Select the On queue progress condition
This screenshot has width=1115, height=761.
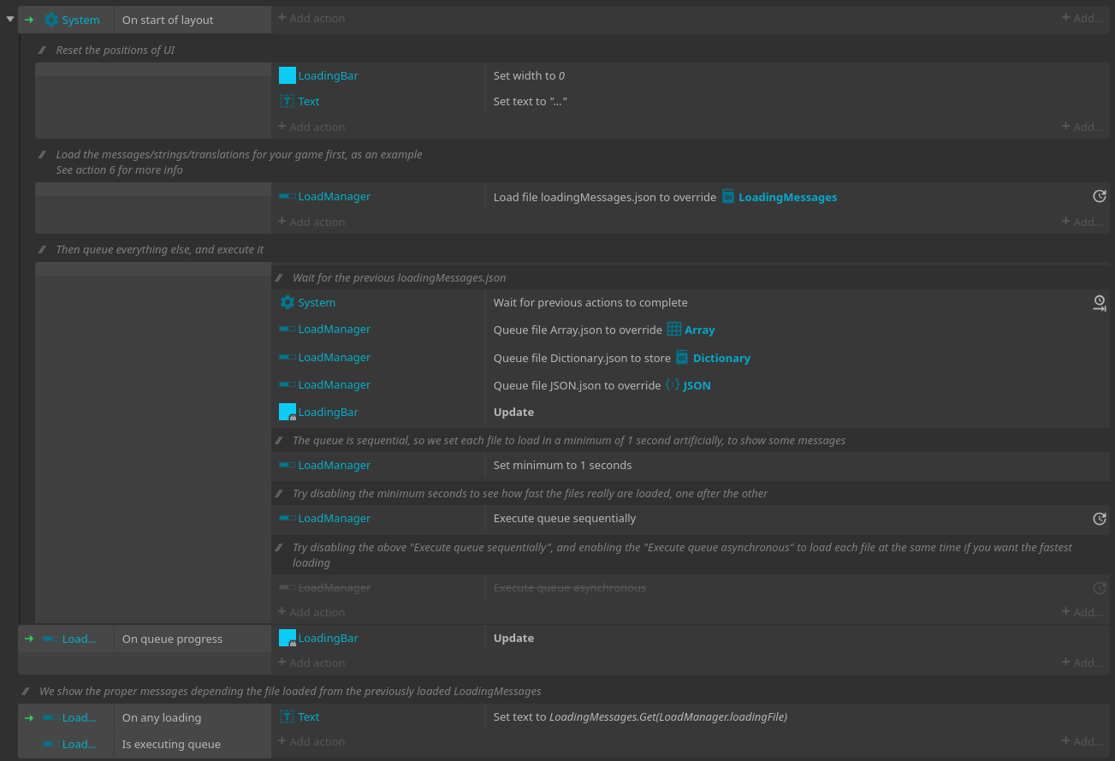pyautogui.click(x=172, y=639)
